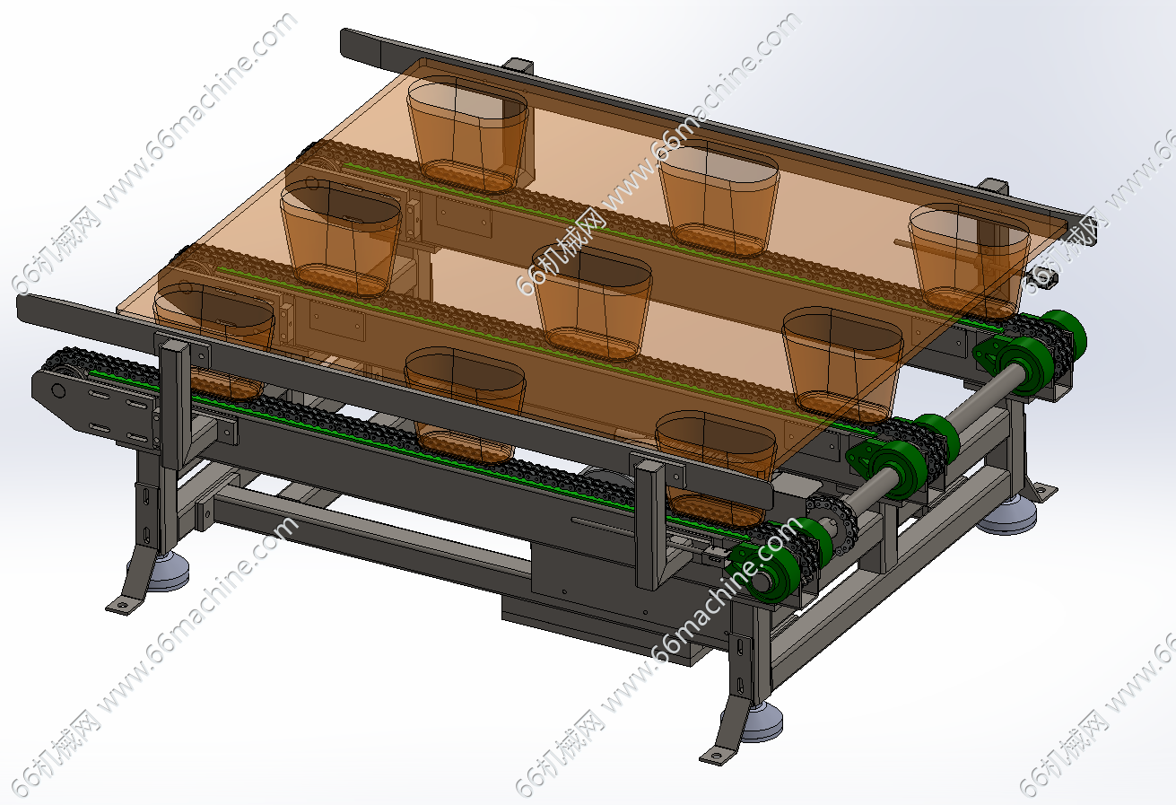Select the floor anchor bracket at front-right leg
1176x805 pixels.
716,756
